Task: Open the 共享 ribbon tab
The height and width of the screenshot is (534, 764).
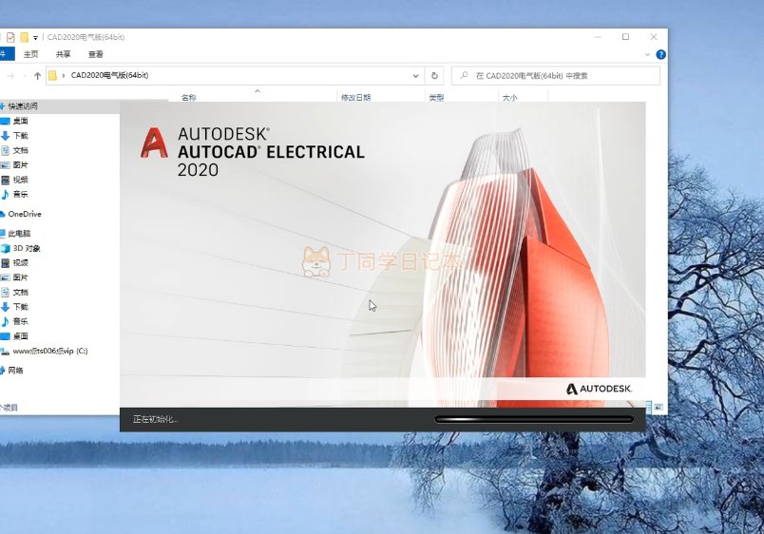Action: [x=64, y=54]
